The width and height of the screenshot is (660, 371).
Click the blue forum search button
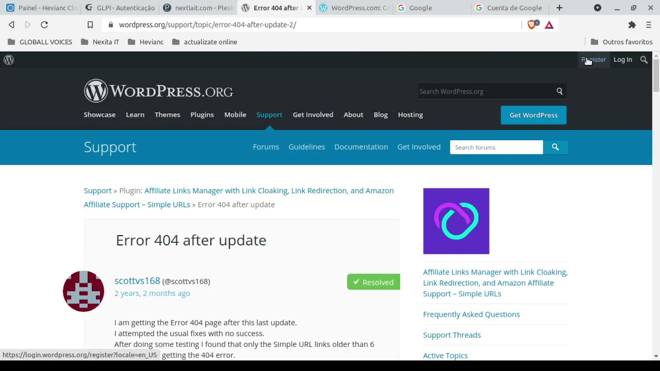pyautogui.click(x=555, y=147)
